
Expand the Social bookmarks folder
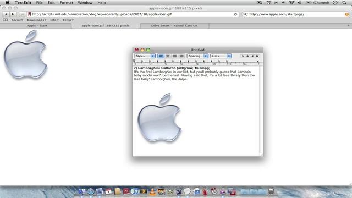[x=17, y=20]
